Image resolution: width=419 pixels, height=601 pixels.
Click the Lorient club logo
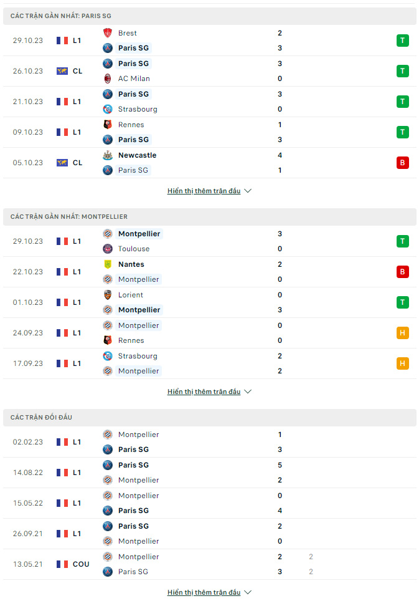108,295
